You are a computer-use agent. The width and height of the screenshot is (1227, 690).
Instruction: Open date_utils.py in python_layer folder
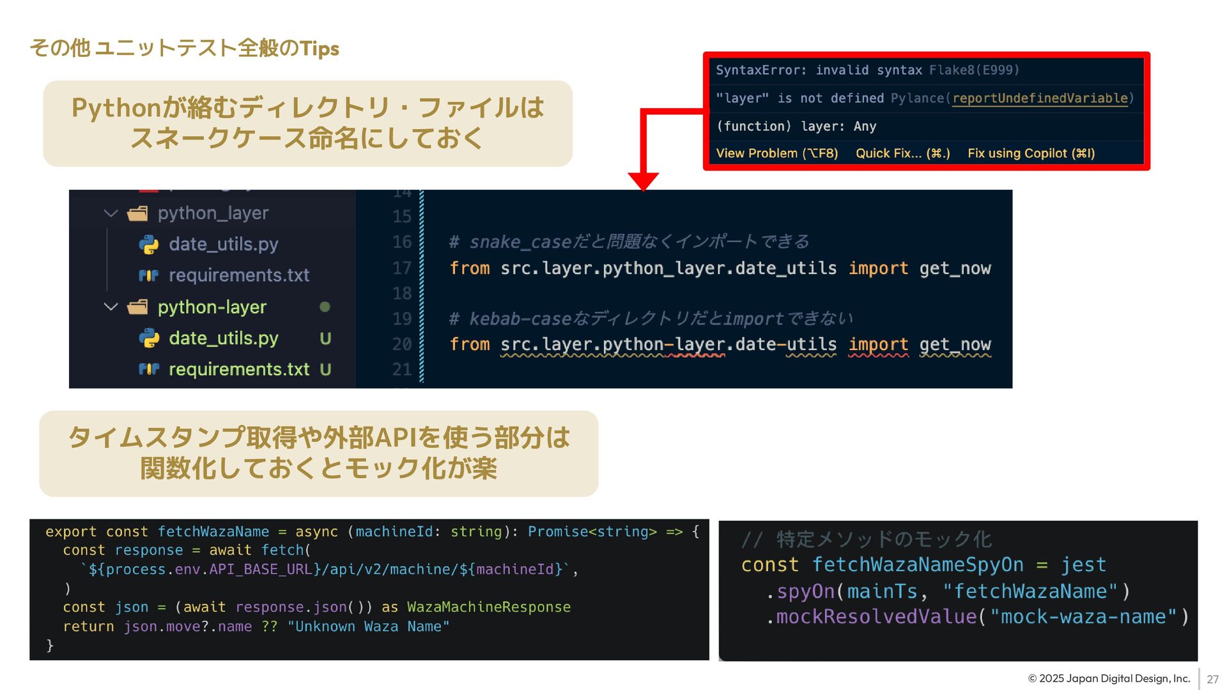pyautogui.click(x=224, y=244)
